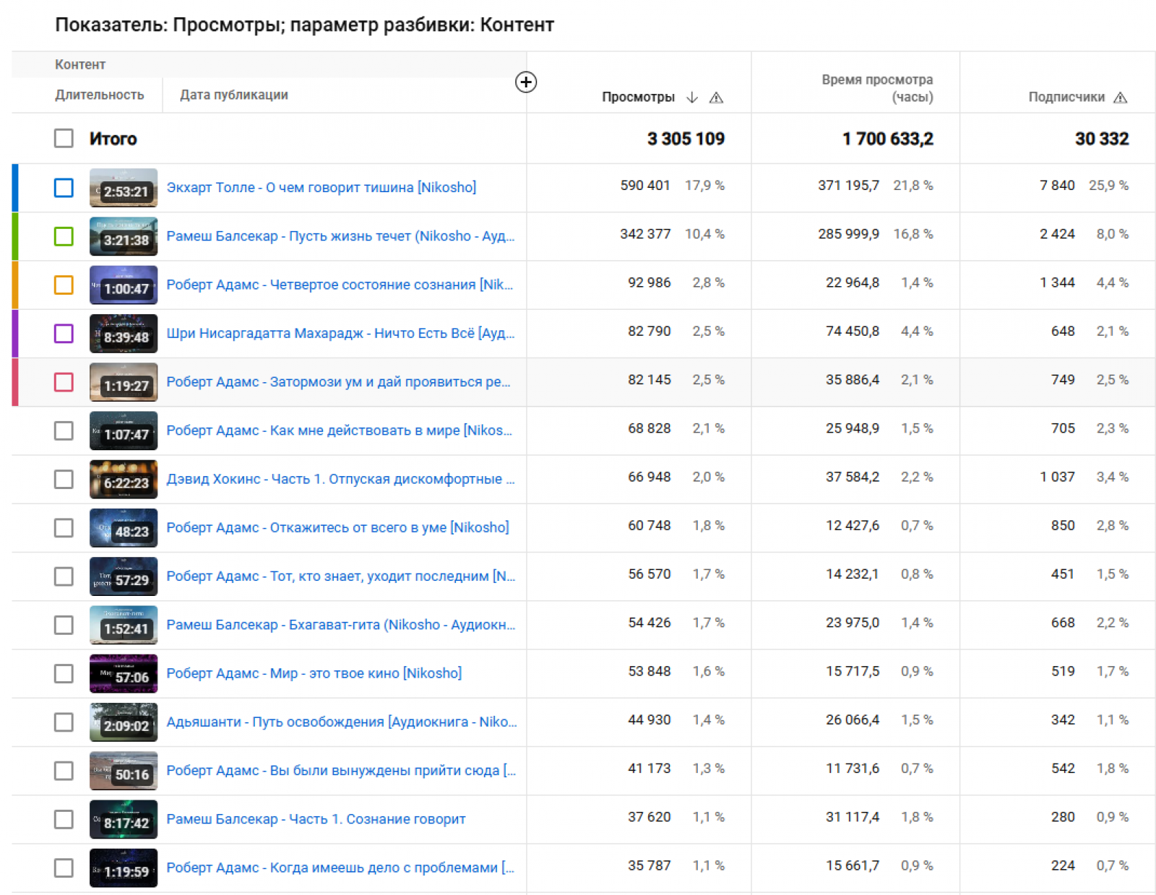Select checkbox for Как мне действовать в мире
This screenshot has width=1156, height=895.
pos(64,431)
